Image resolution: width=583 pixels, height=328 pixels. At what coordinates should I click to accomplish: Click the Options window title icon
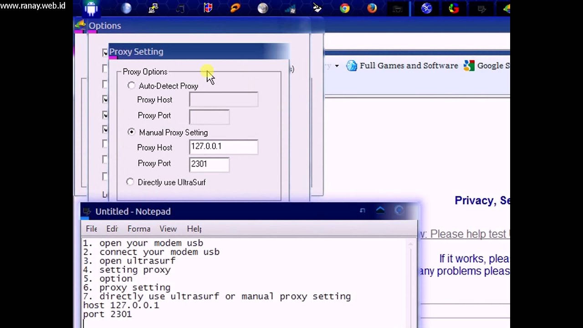pyautogui.click(x=80, y=26)
